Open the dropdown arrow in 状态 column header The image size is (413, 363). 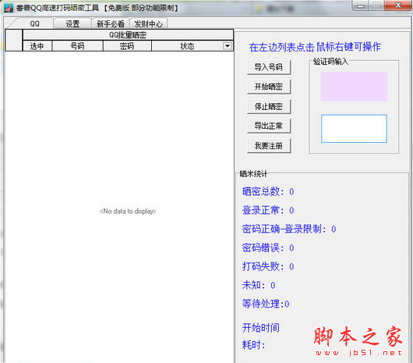tap(228, 46)
